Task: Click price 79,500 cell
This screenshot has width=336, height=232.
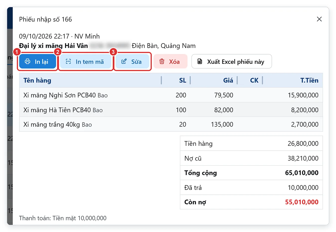Action: (224, 95)
